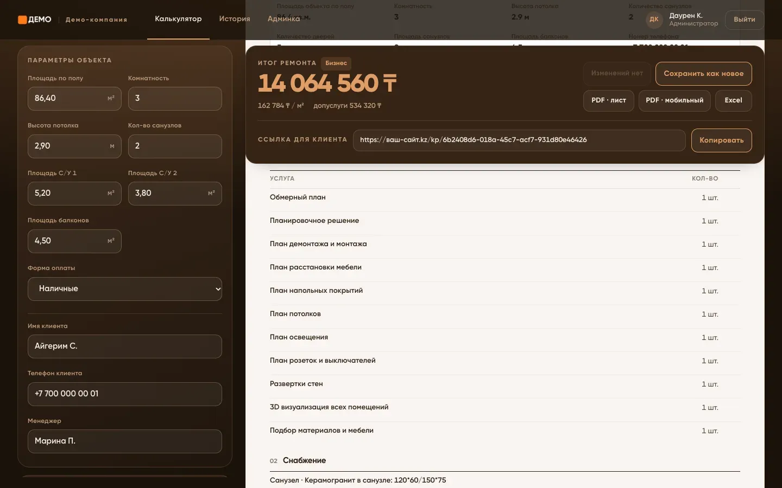Select the Высота потолка input
This screenshot has width=782, height=488.
[x=74, y=146]
